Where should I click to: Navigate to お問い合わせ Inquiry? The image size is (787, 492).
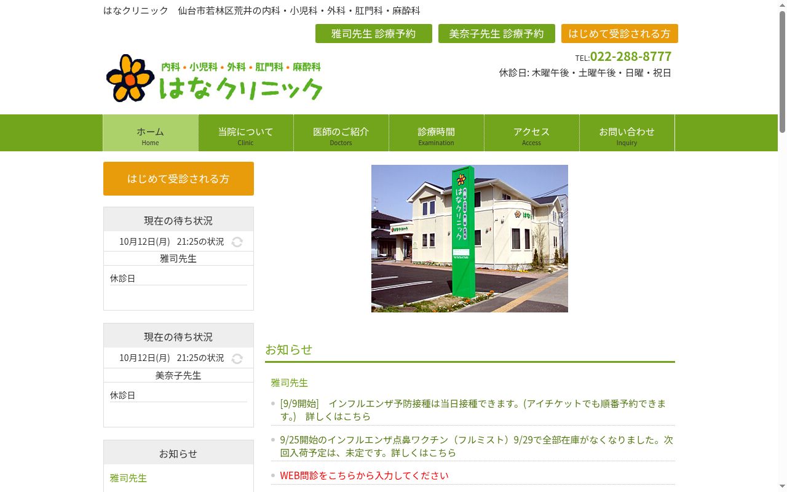click(x=627, y=133)
